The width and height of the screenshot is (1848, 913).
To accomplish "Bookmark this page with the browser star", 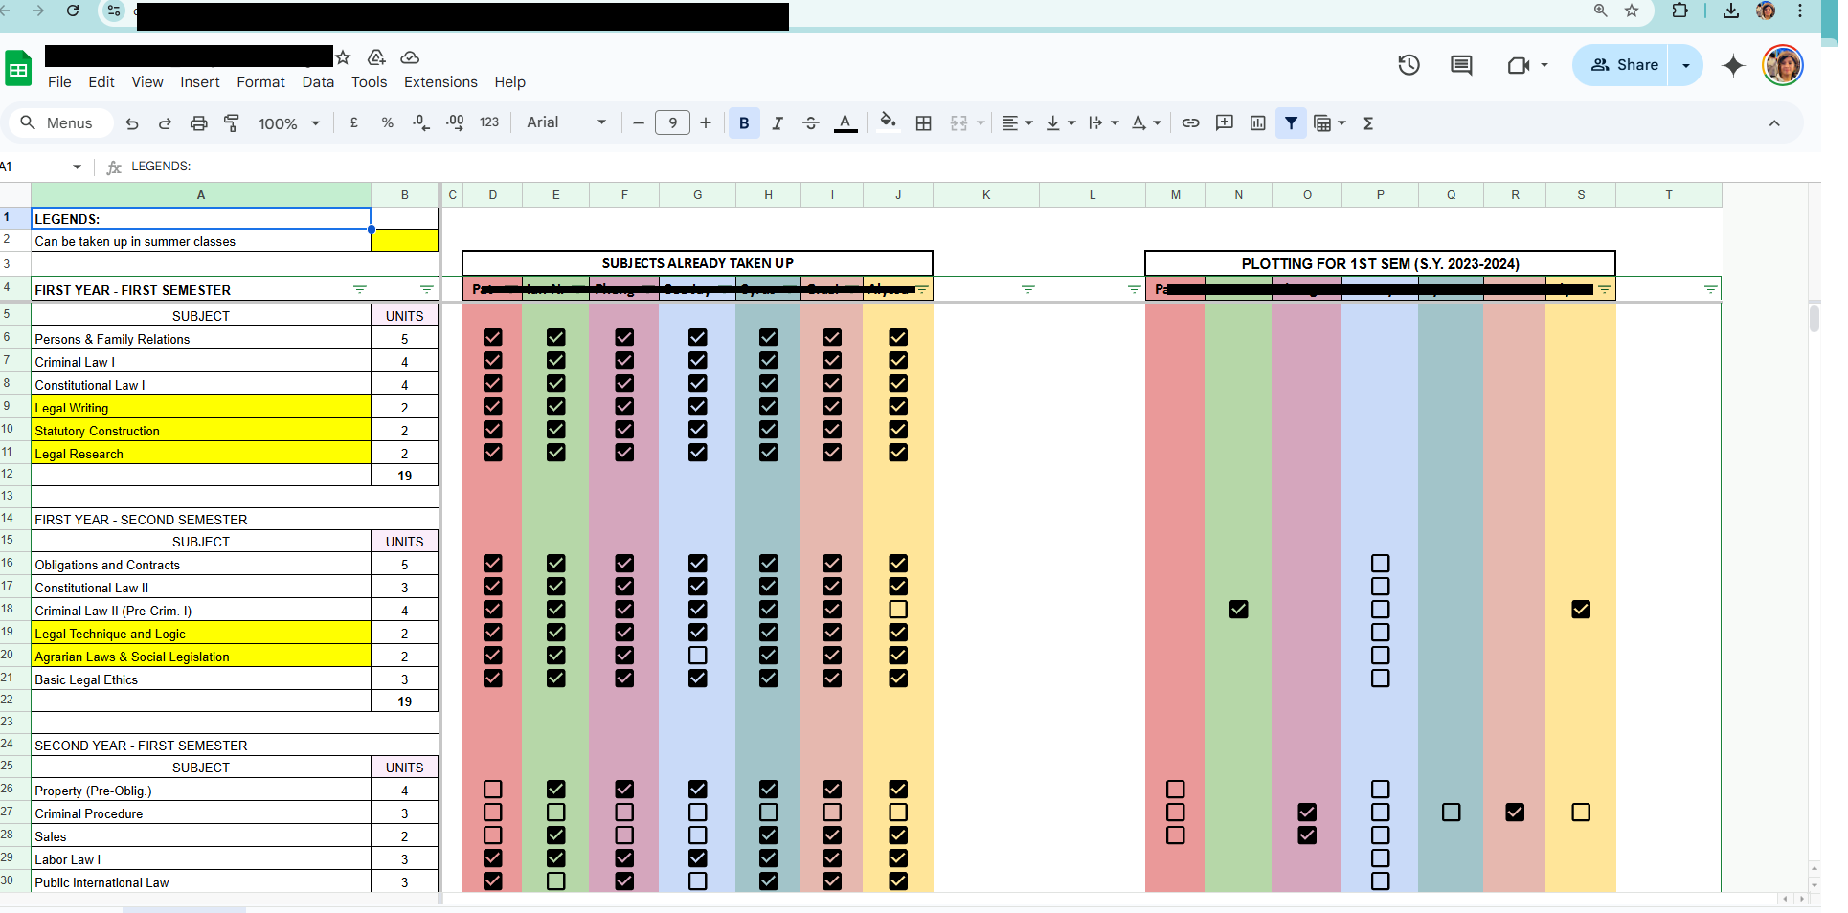I will pos(1632,11).
